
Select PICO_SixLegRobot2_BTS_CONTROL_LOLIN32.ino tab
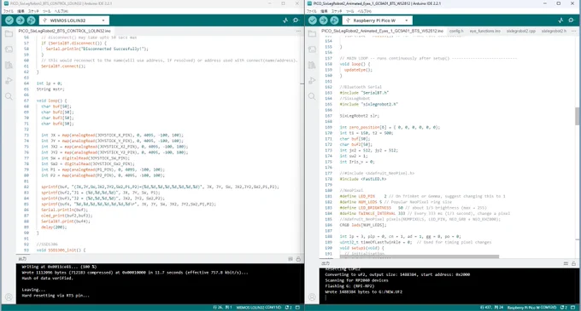[64, 31]
